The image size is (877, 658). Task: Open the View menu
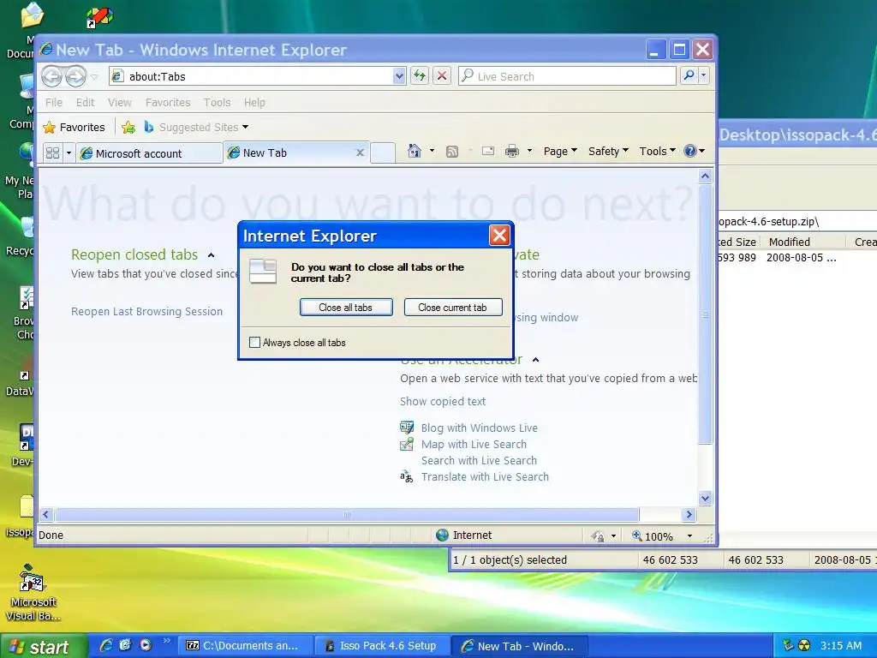point(120,103)
